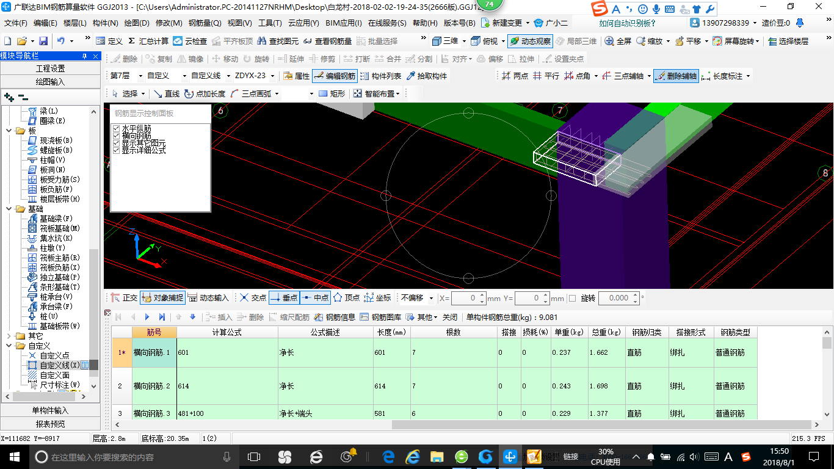Click the X coordinate input field

click(x=468, y=298)
